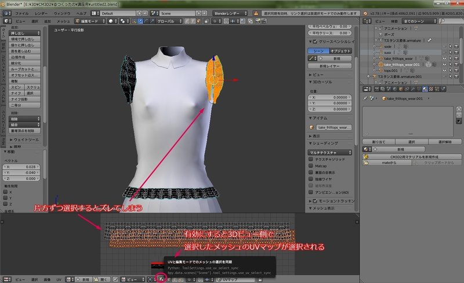The height and width of the screenshot is (283, 464).
Task: Open the 全てのシーン outliner filter dropdown
Action: tap(419, 21)
